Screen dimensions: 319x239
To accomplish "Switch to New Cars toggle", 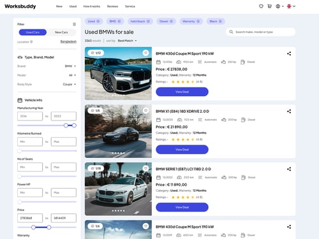I will (61, 33).
